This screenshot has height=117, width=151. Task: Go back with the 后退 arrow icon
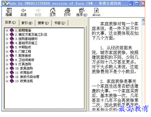(24, 10)
